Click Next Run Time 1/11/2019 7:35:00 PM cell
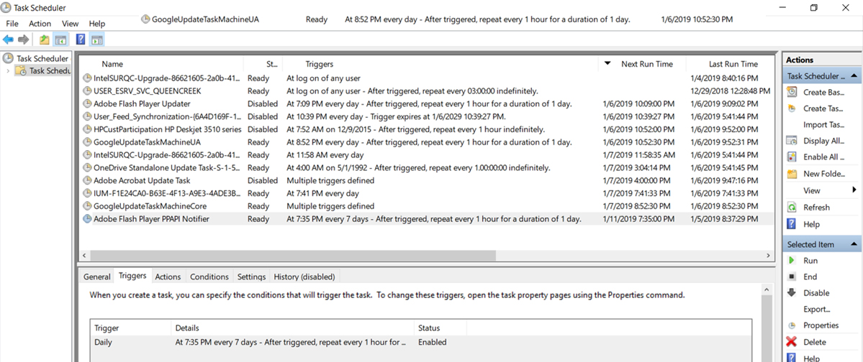This screenshot has width=863, height=362. coord(639,218)
